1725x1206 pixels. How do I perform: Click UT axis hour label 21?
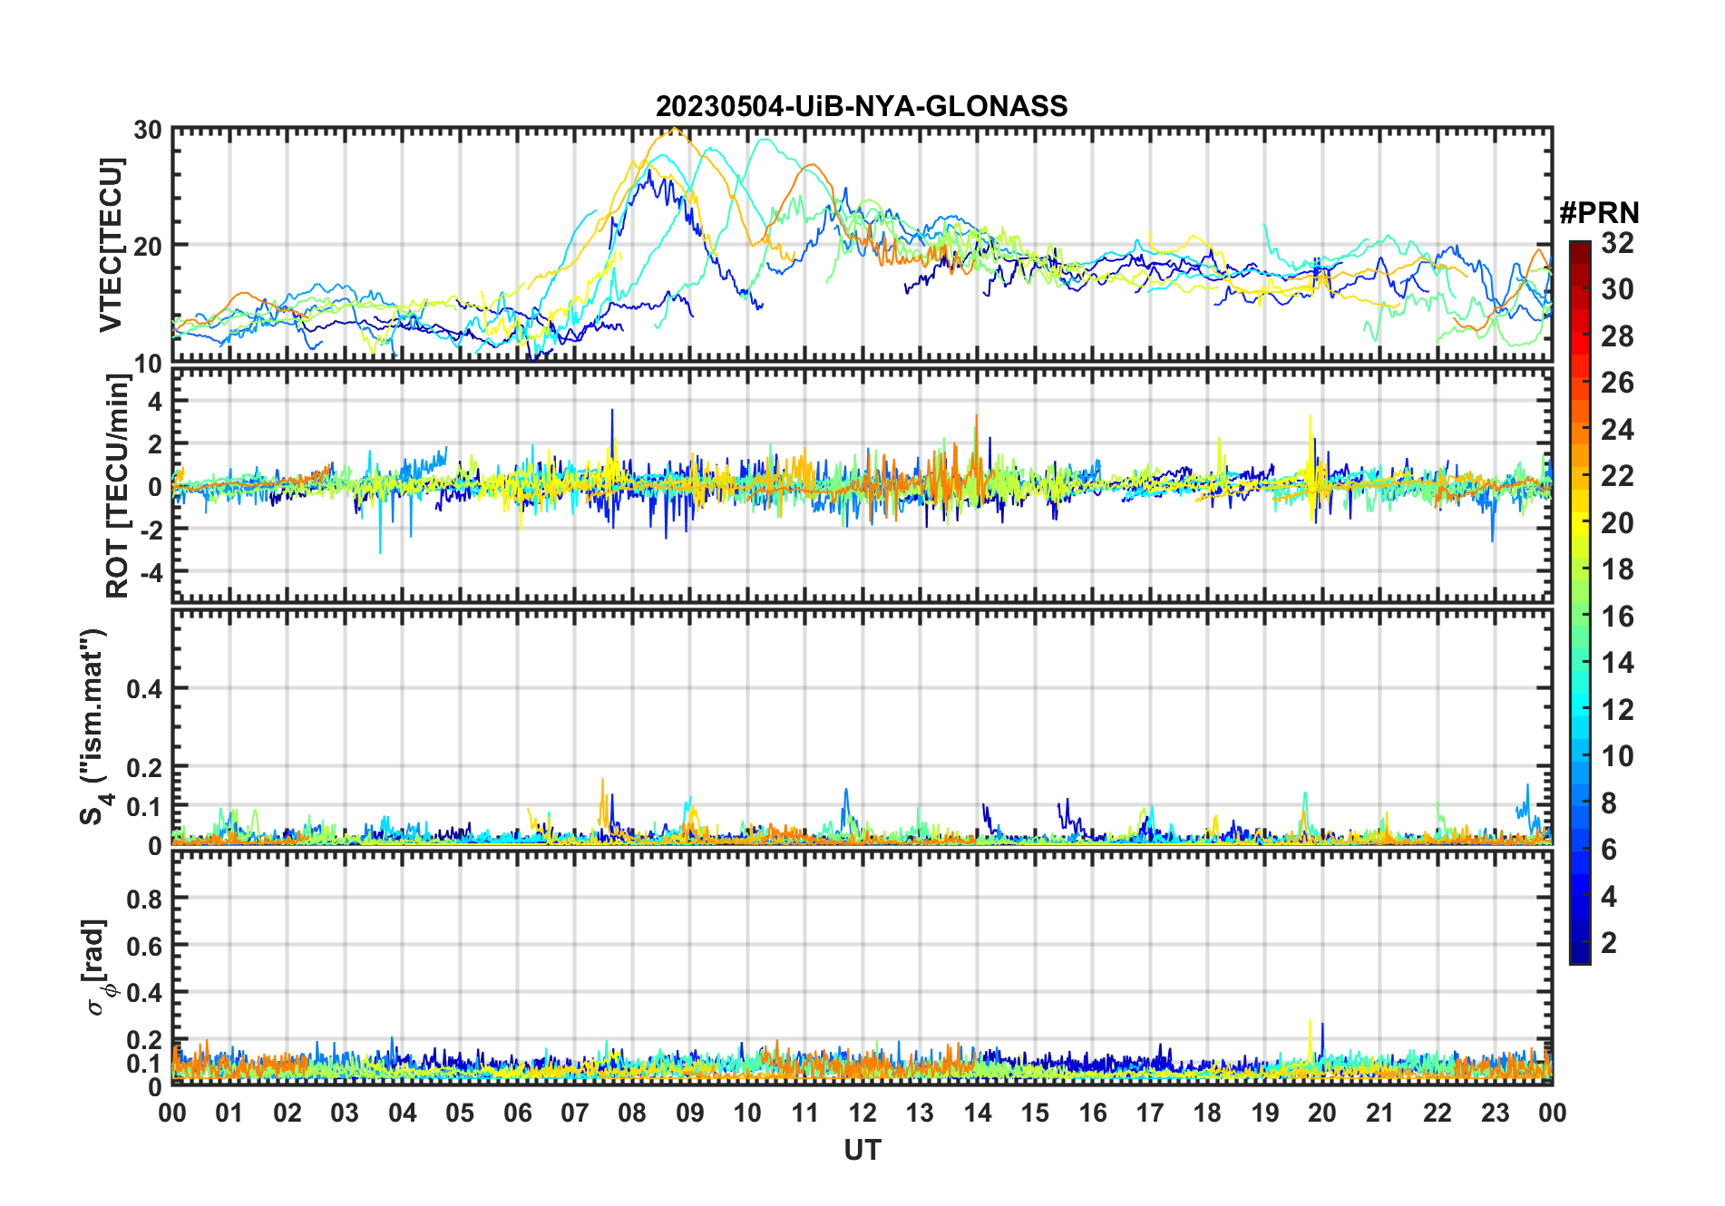pos(1380,1114)
